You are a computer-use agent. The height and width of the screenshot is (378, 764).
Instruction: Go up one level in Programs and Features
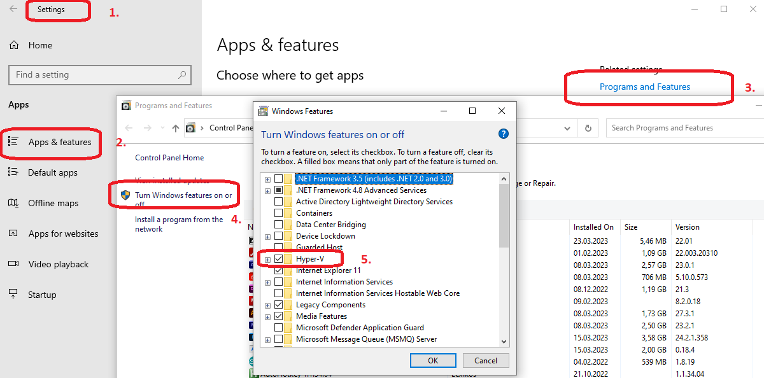tap(176, 128)
